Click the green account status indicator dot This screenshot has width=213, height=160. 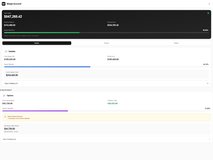tap(208, 13)
